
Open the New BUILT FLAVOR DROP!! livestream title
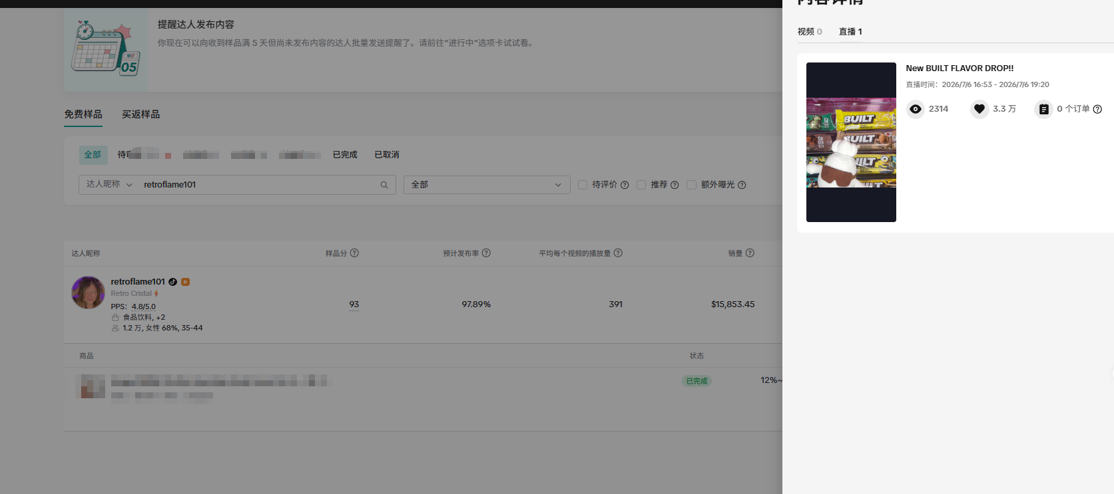[960, 68]
